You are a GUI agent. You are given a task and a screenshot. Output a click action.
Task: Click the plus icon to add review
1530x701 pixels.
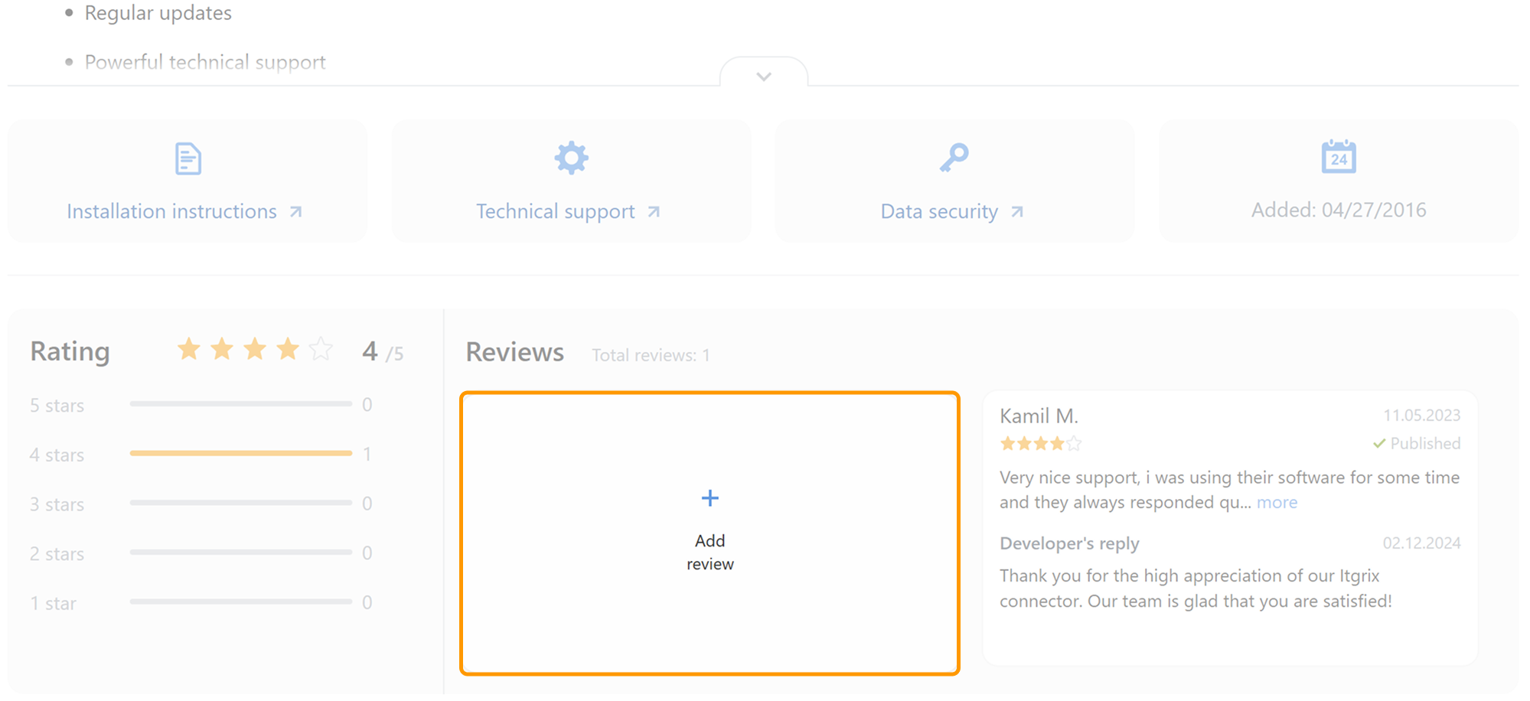(x=710, y=499)
